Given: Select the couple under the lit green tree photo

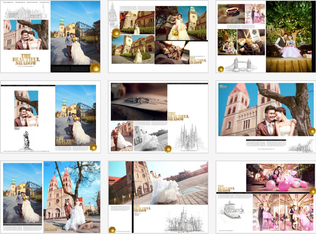Looking at the screenshot, I should (289, 36).
